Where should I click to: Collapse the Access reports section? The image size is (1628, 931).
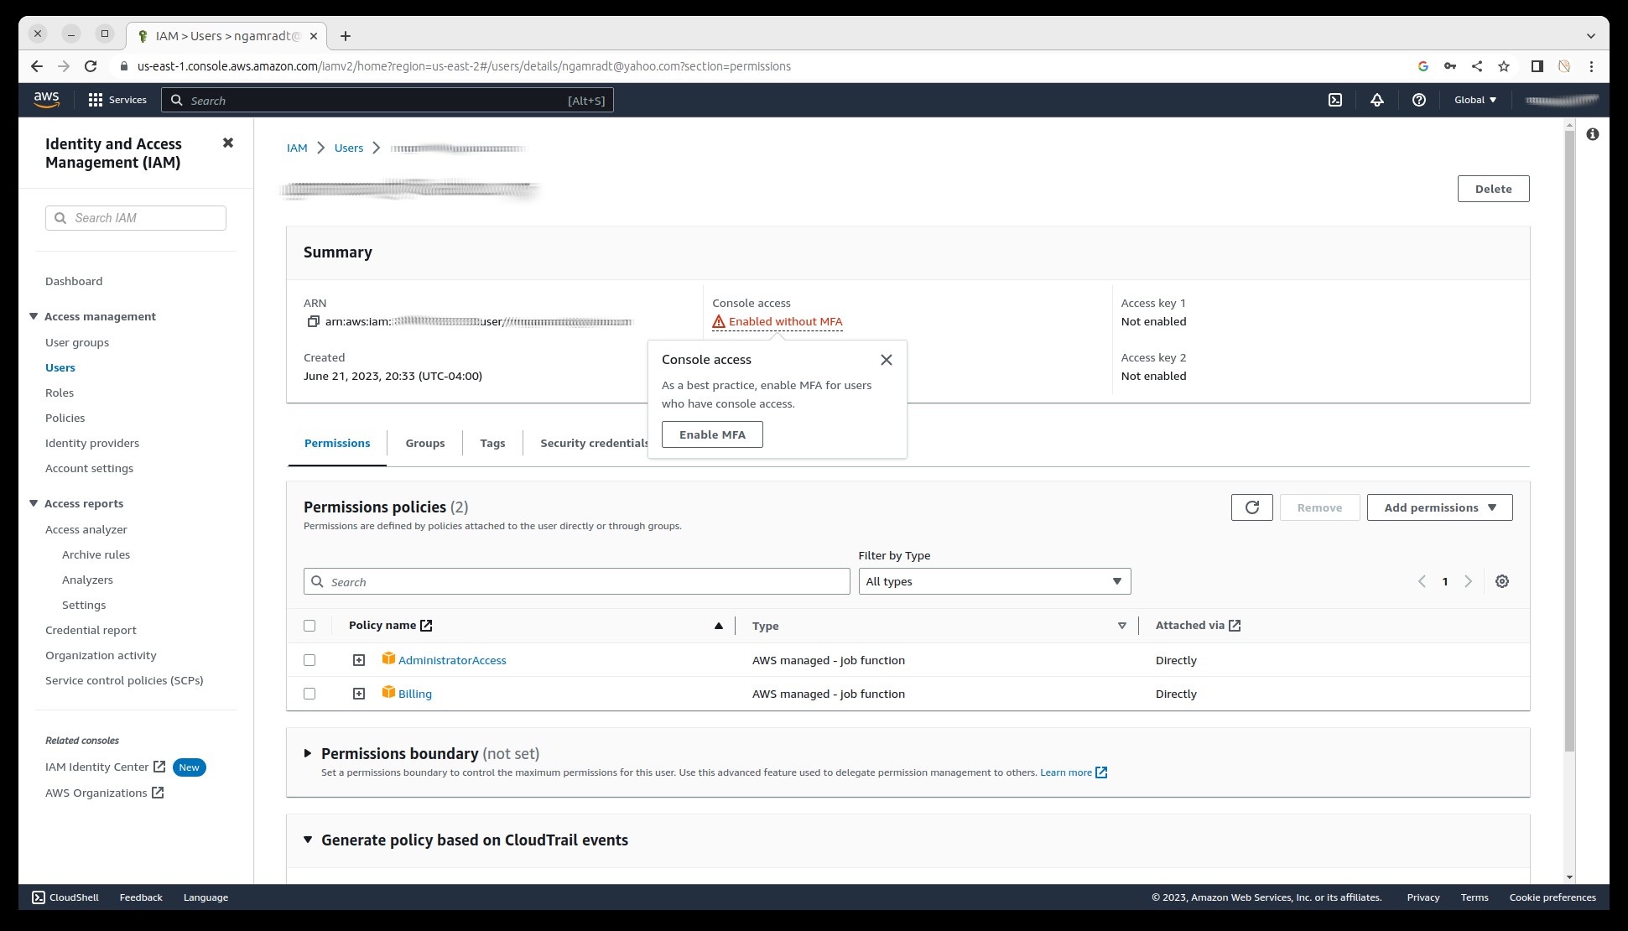pyautogui.click(x=34, y=503)
